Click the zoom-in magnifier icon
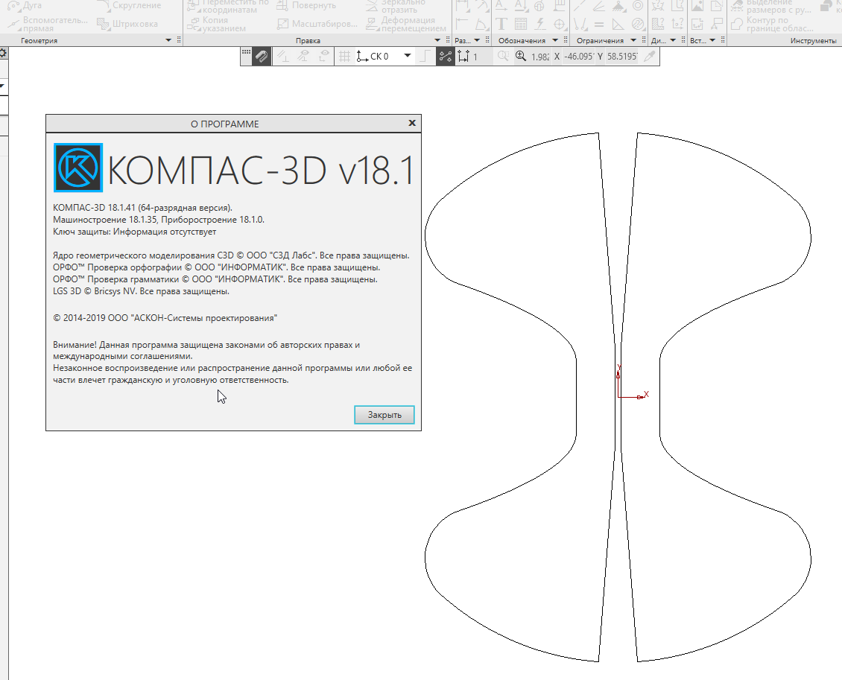This screenshot has width=842, height=680. (x=520, y=56)
